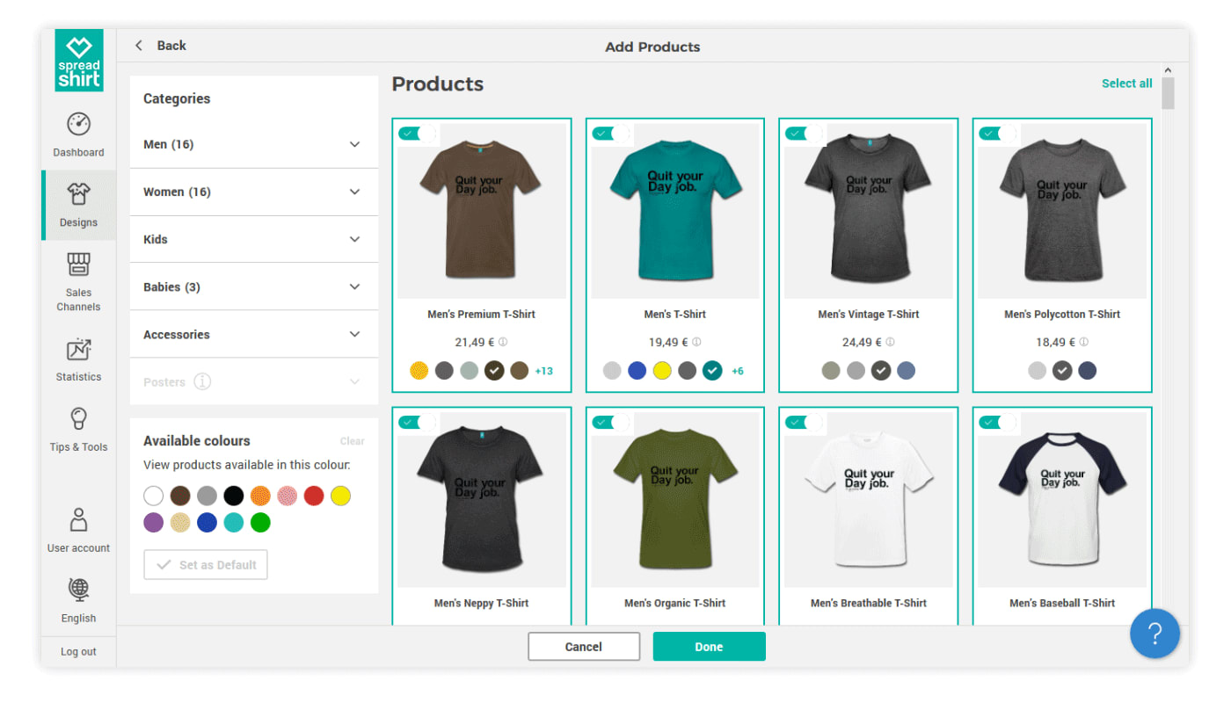
Task: Go to Designs in the sidebar
Action: point(78,205)
